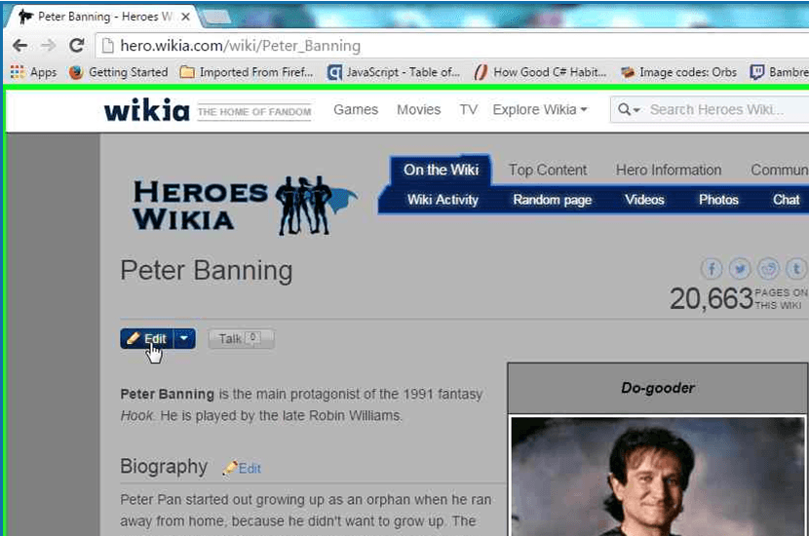Go back with the browser back arrow

(x=20, y=46)
